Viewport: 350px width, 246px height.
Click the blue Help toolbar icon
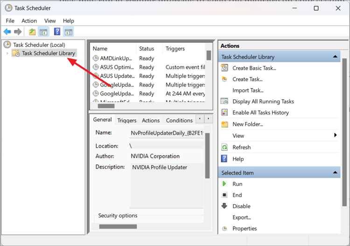click(57, 32)
